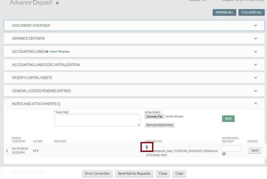Click the paperclip attachment icon
Screen dimensions: 267x179
click(x=147, y=147)
